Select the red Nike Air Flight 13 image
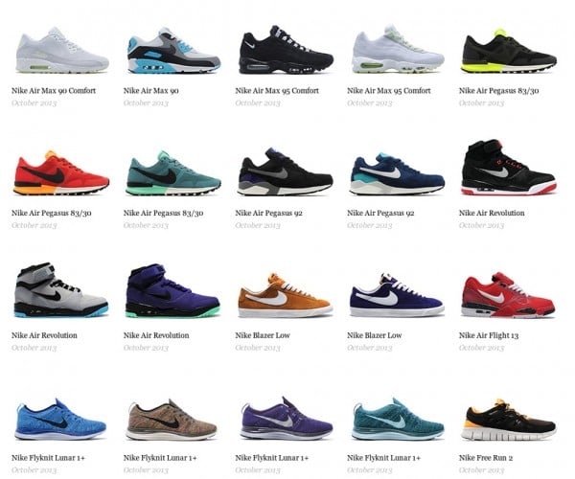575x479 pixels. click(508, 295)
